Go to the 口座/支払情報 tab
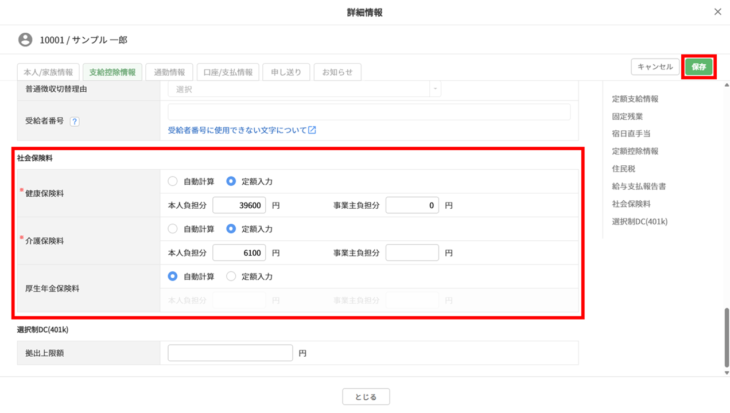730x413 pixels. coord(228,72)
